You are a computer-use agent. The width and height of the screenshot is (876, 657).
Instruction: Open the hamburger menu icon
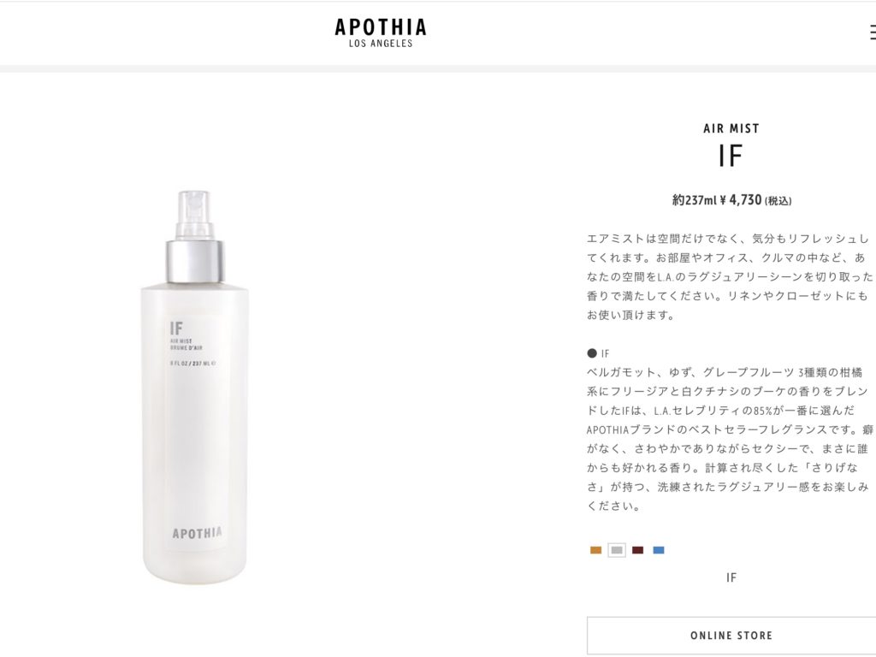[873, 33]
